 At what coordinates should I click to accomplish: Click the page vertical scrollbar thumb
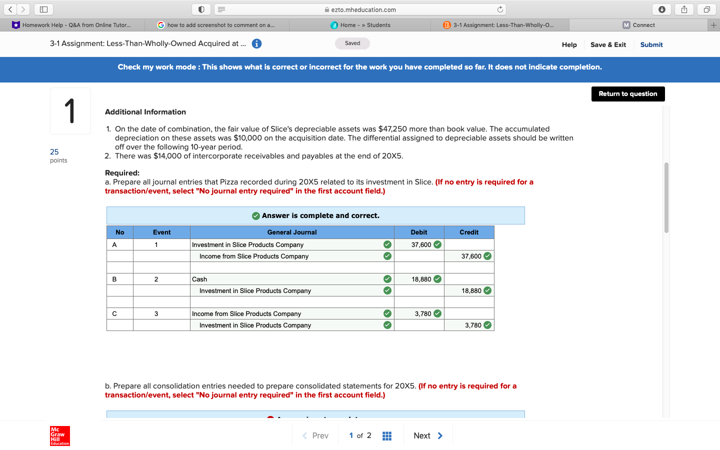666,197
